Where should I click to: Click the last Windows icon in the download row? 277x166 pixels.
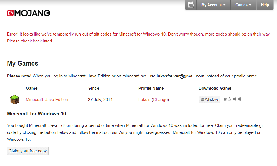pyautogui.click(x=239, y=99)
